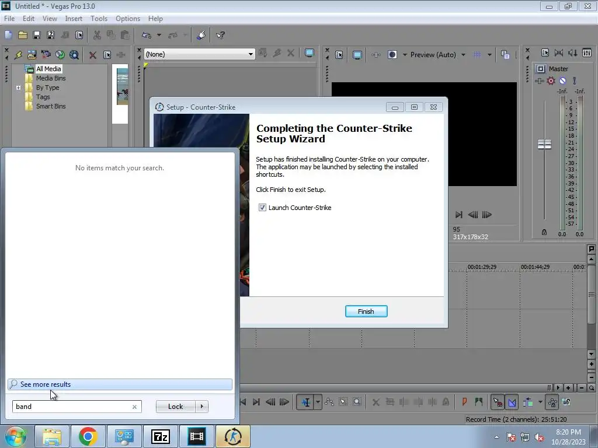Screen dimensions: 598x448
Task: Toggle Overlays grid icon in preview toolbar
Action: [477, 54]
